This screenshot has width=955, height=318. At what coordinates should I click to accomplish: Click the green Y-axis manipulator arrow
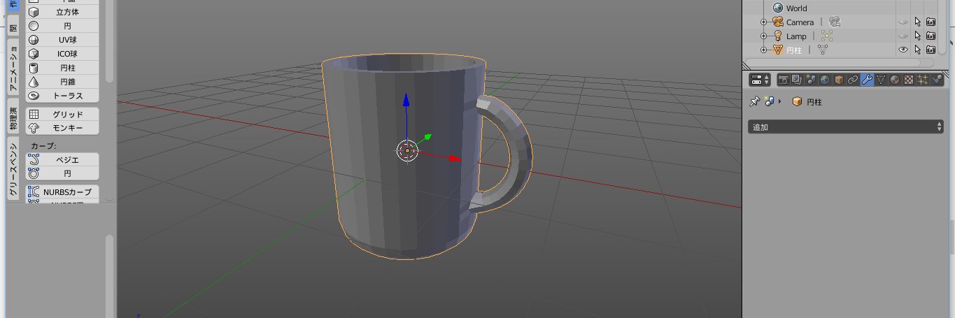427,137
